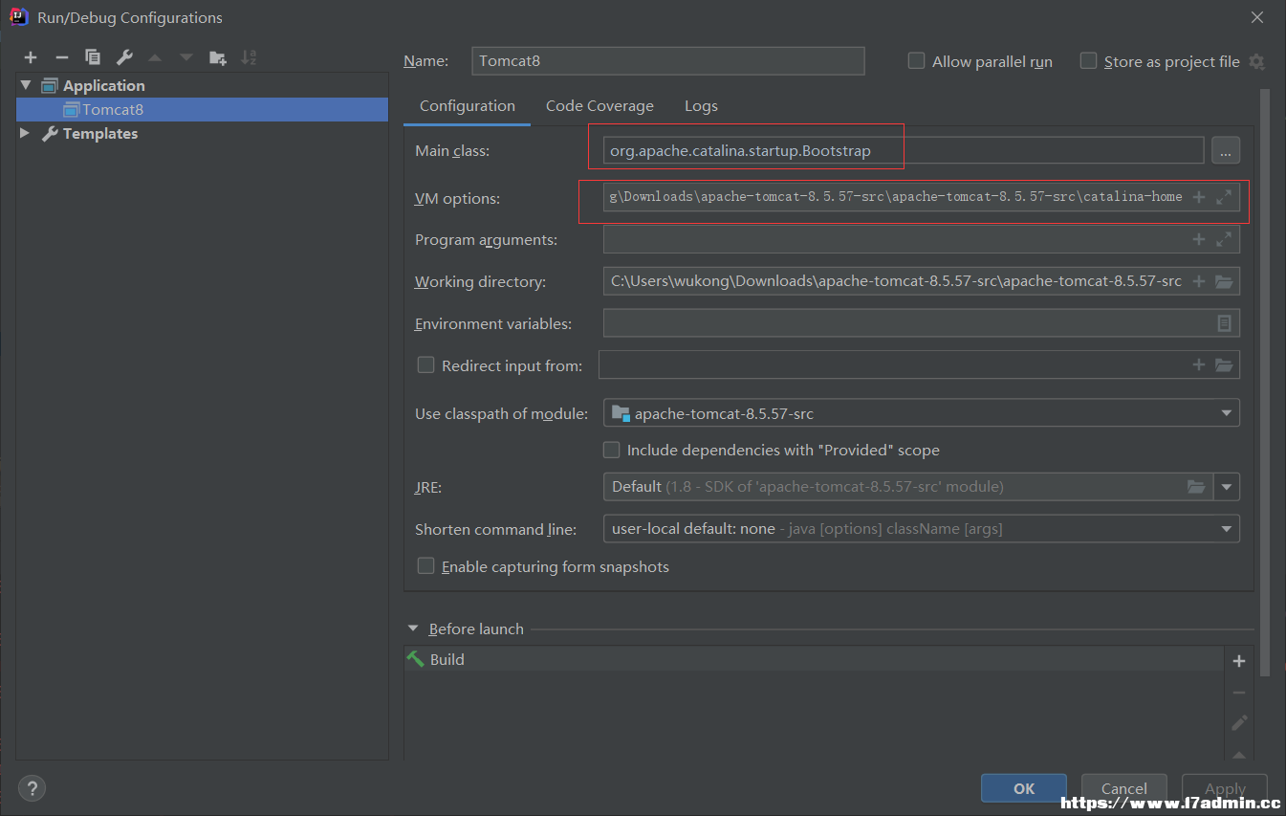Move configuration down arrow
1286x816 pixels.
click(x=186, y=57)
